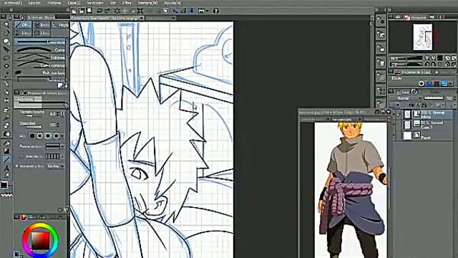The height and width of the screenshot is (258, 458).
Task: Click the Undo arrow icon
Action: (99, 11)
